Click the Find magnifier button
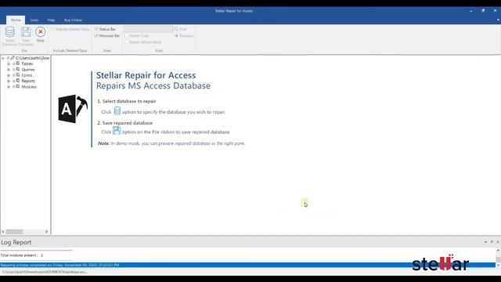The image size is (501, 282). coord(181,29)
